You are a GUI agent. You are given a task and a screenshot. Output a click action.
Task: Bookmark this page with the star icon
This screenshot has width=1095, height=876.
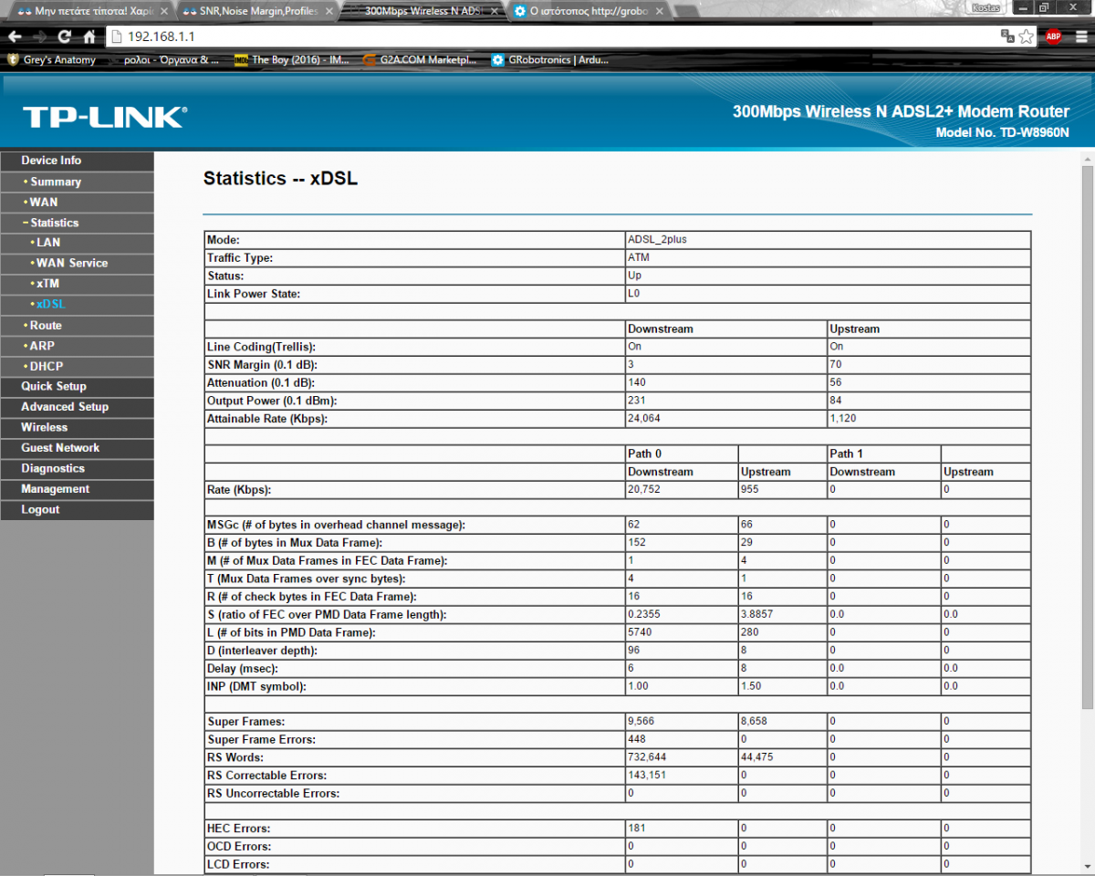(x=1027, y=36)
